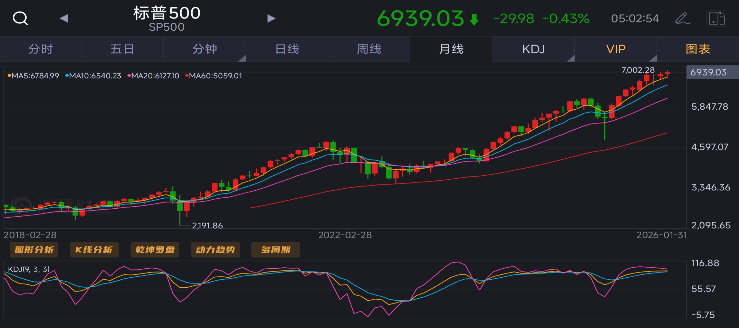The width and height of the screenshot is (739, 328).
Task: Click the 2,095.65 price axis label
Action: coord(711,225)
